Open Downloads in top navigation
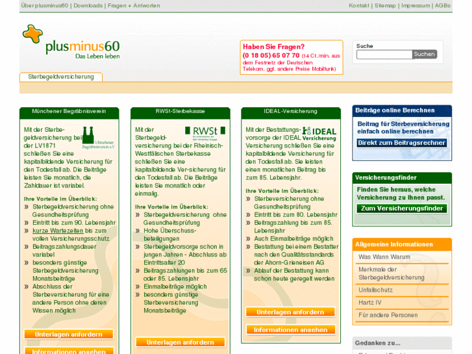Viewport: 472px width, 354px height. (88, 5)
